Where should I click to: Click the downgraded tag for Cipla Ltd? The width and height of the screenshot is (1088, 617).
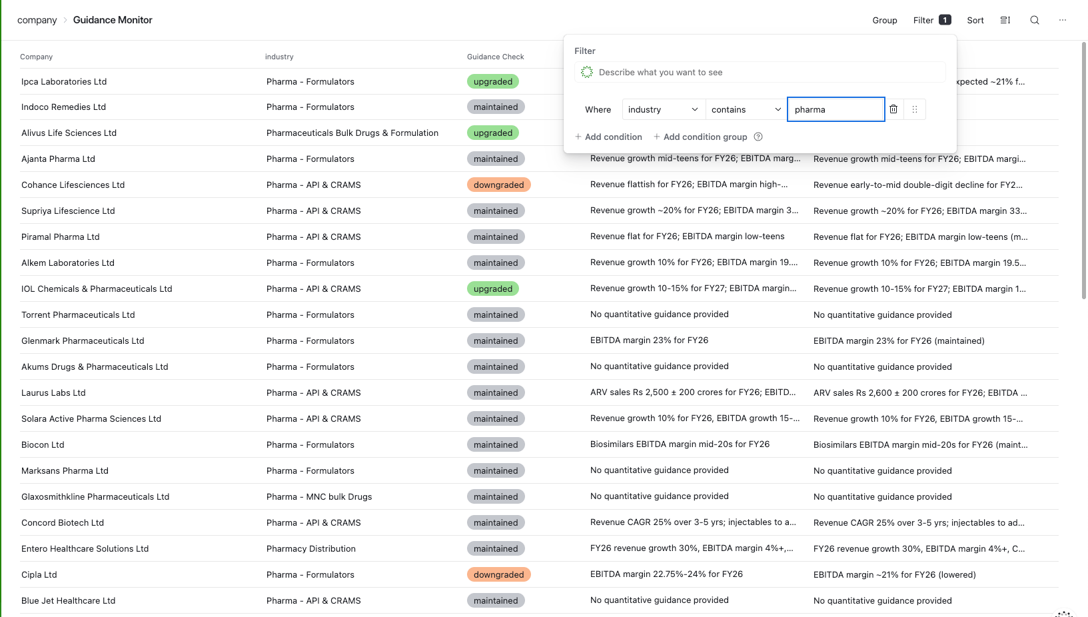498,574
